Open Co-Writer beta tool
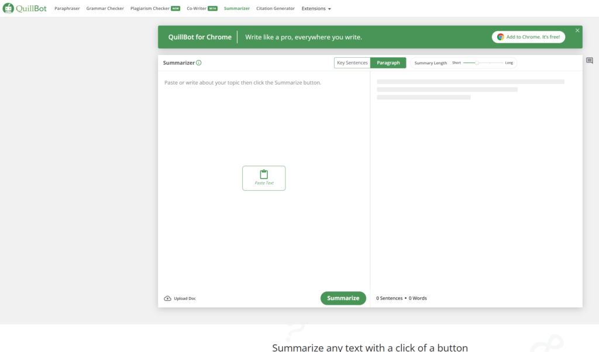599x352 pixels. point(197,8)
